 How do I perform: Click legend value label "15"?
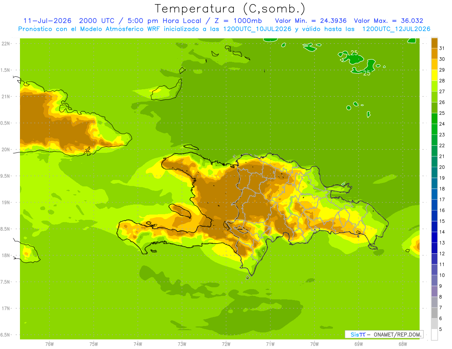pos(442,221)
